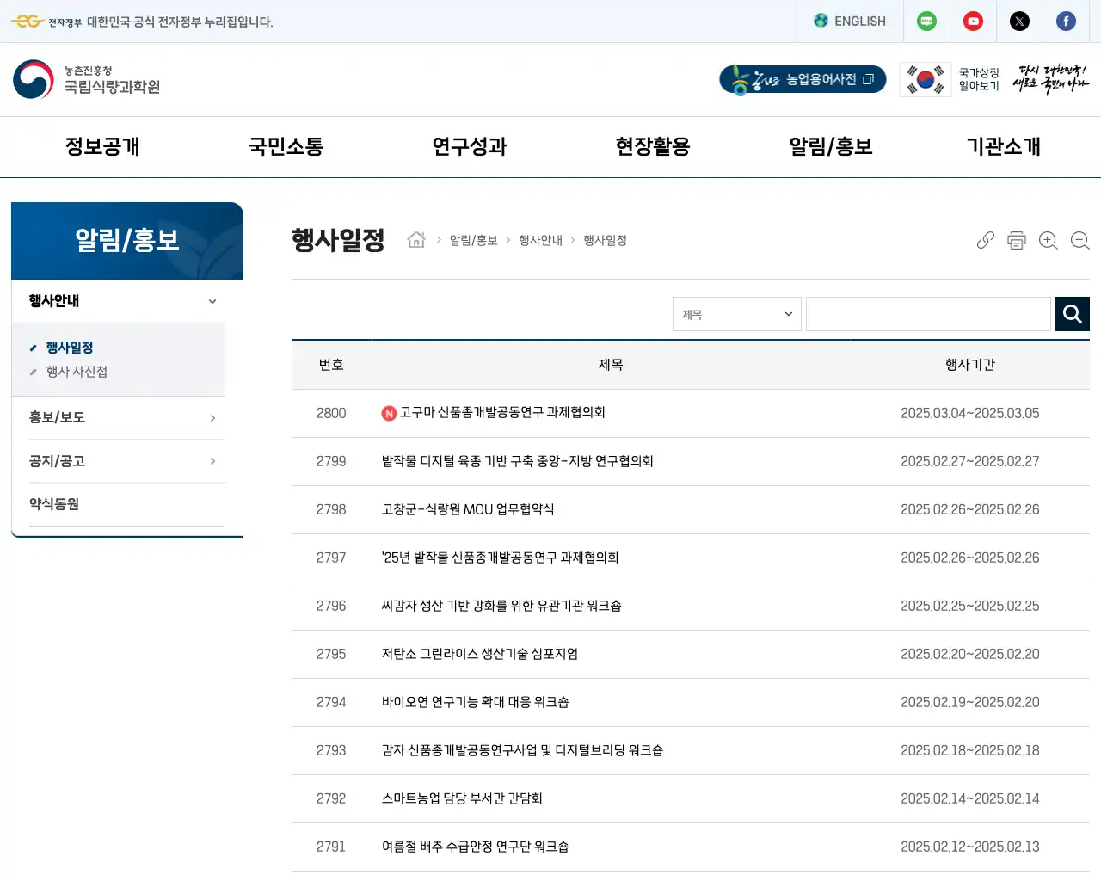
Task: Click the home icon in breadcrumb
Action: 416,240
